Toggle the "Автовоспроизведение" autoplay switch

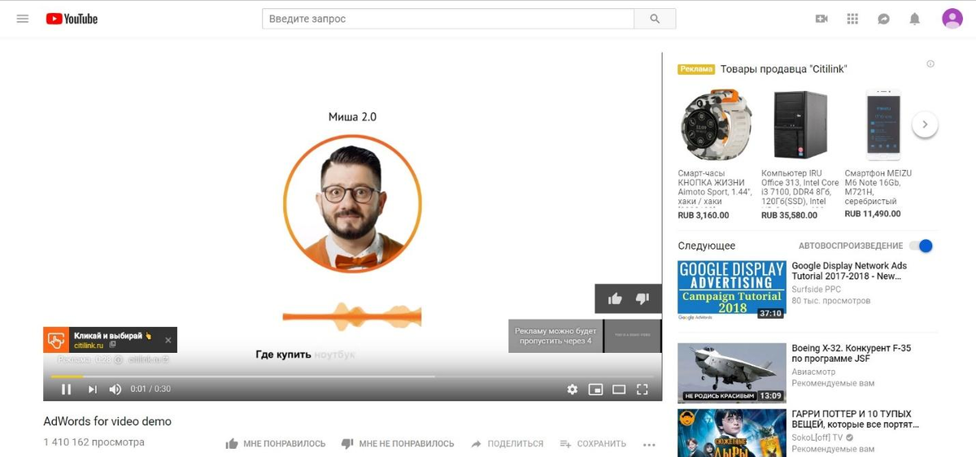921,246
